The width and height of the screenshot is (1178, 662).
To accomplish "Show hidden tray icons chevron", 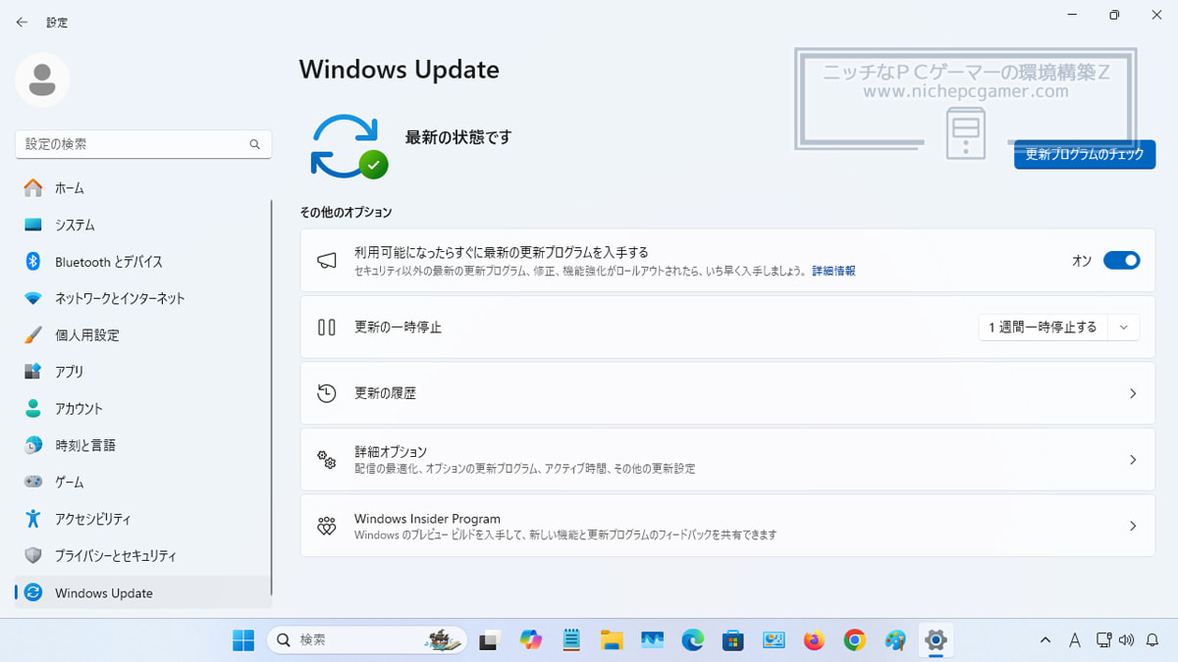I will point(1045,640).
